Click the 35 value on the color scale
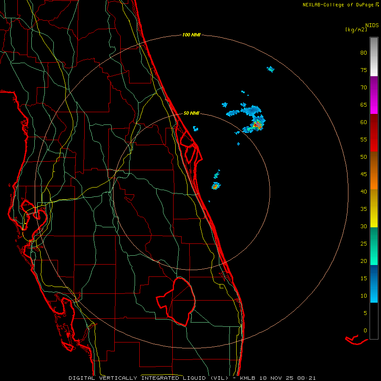The width and height of the screenshot is (381, 381). 364,209
